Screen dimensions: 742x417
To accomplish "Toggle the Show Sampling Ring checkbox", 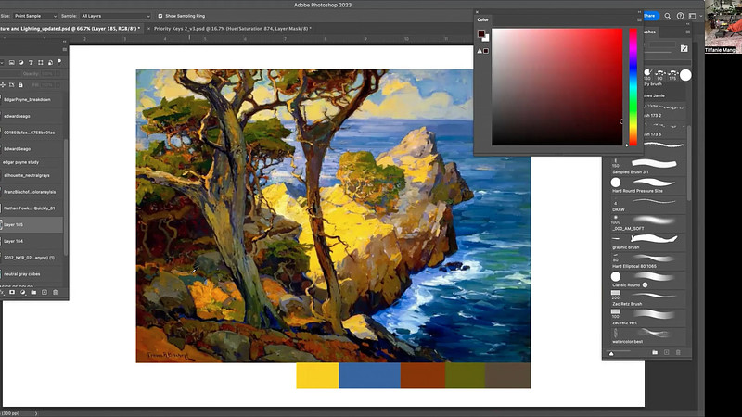I will click(160, 16).
